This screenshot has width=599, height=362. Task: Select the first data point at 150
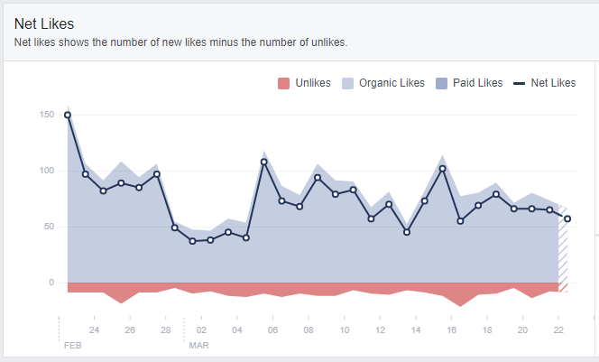coord(68,115)
